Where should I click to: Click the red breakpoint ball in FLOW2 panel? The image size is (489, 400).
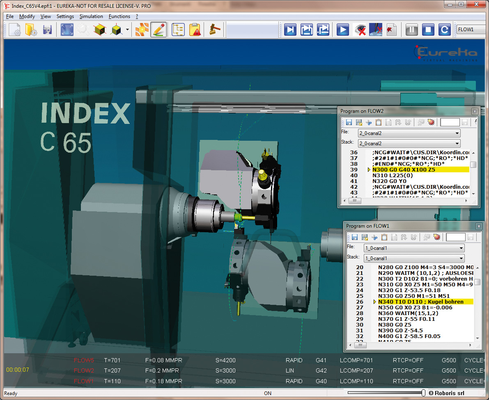point(431,122)
